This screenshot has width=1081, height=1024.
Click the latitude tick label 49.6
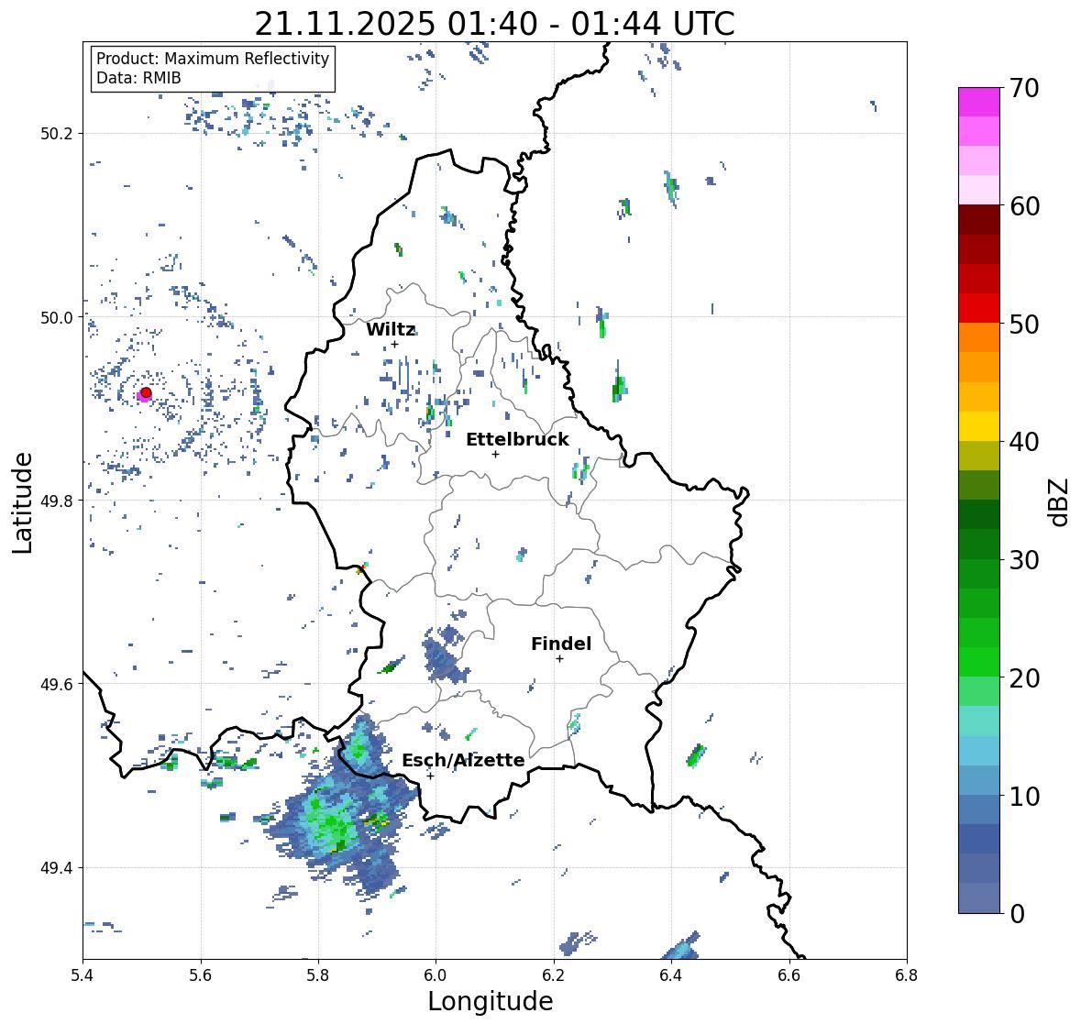coord(57,684)
